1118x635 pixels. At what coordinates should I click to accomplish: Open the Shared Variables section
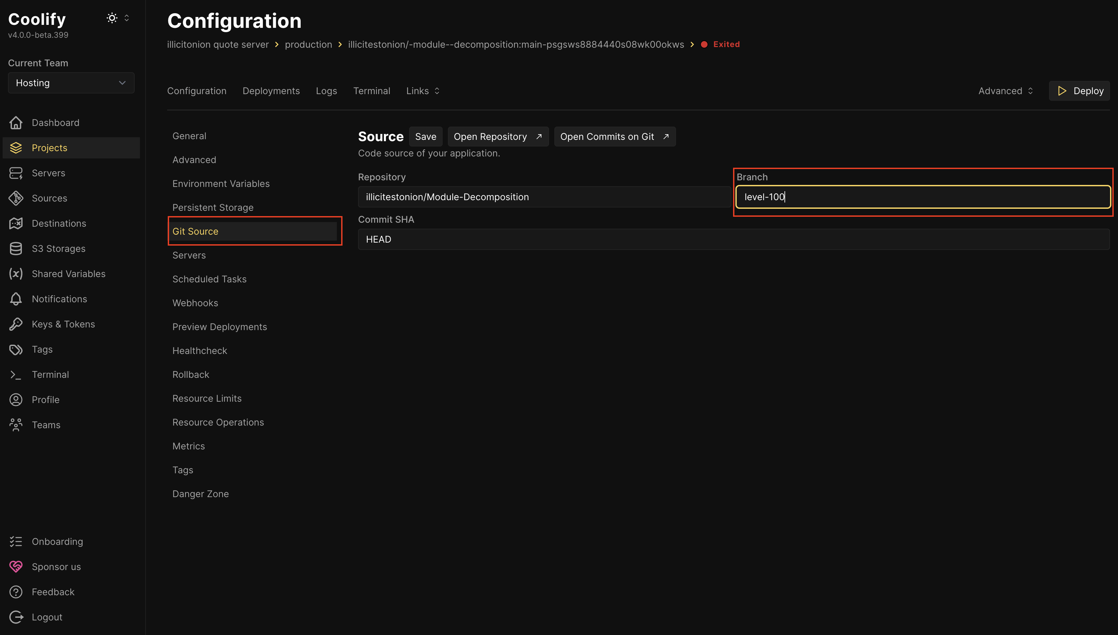68,273
